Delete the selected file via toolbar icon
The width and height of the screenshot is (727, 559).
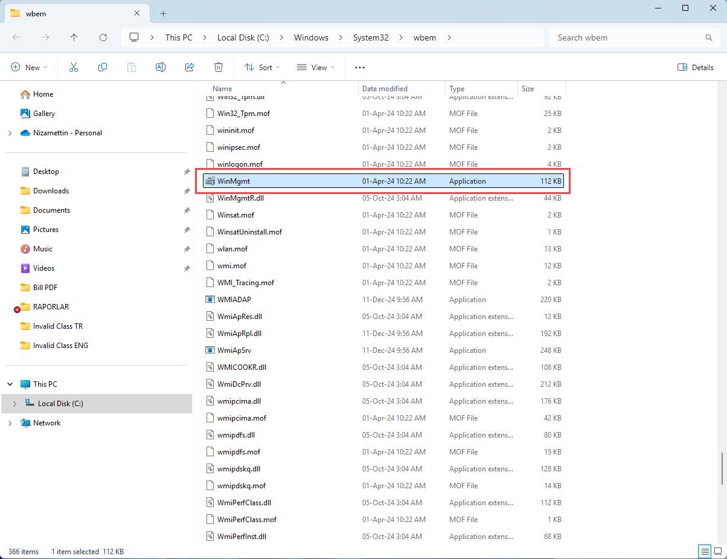(x=219, y=67)
